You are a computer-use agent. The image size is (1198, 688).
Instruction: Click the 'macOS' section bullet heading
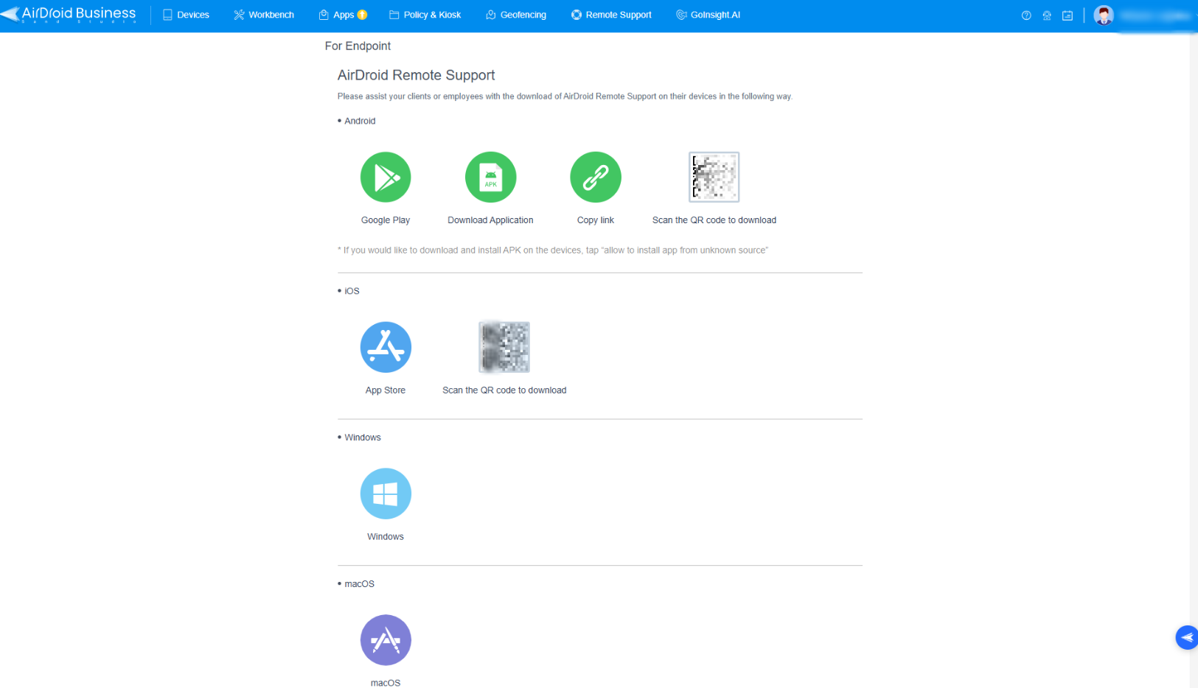(356, 584)
